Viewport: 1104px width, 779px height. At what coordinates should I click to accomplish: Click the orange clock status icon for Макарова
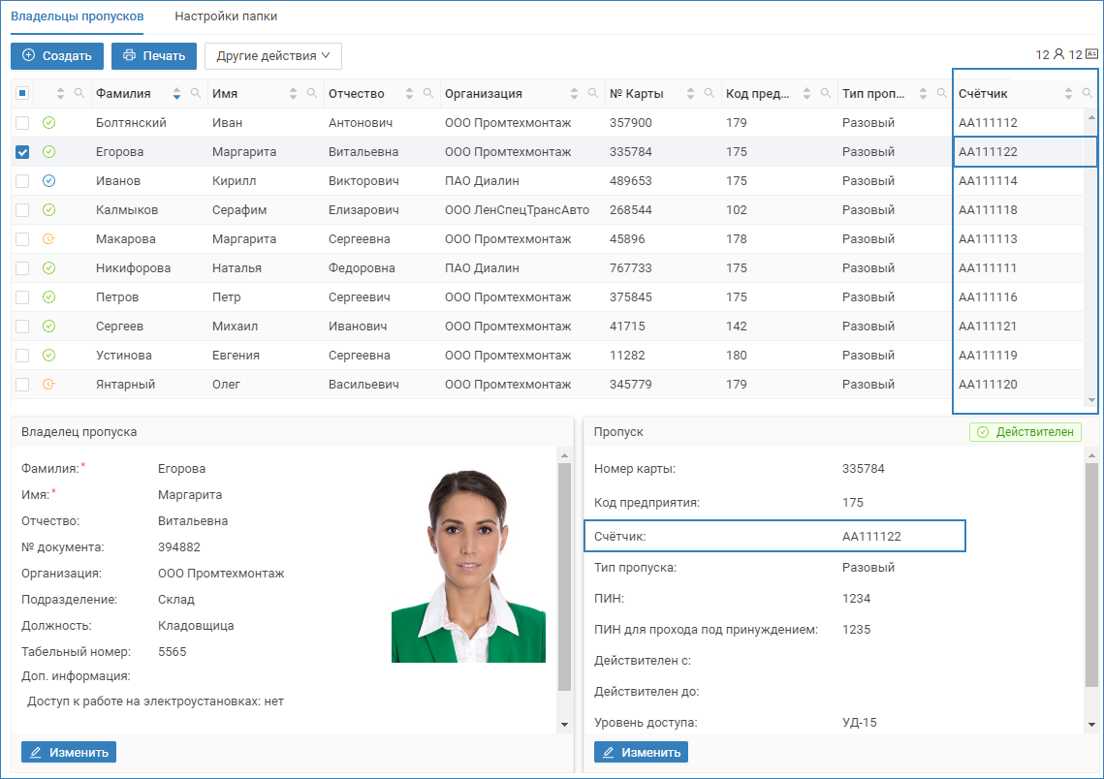[x=49, y=239]
